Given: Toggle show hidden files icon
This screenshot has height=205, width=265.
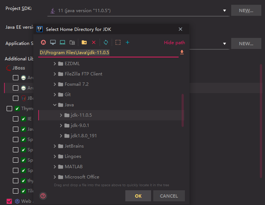Looking at the screenshot, I should (x=118, y=42).
